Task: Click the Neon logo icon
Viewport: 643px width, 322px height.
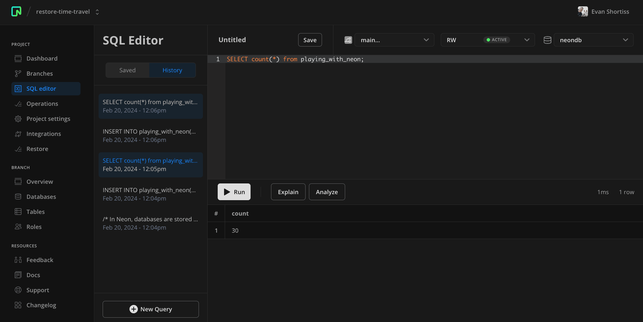Action: (16, 12)
